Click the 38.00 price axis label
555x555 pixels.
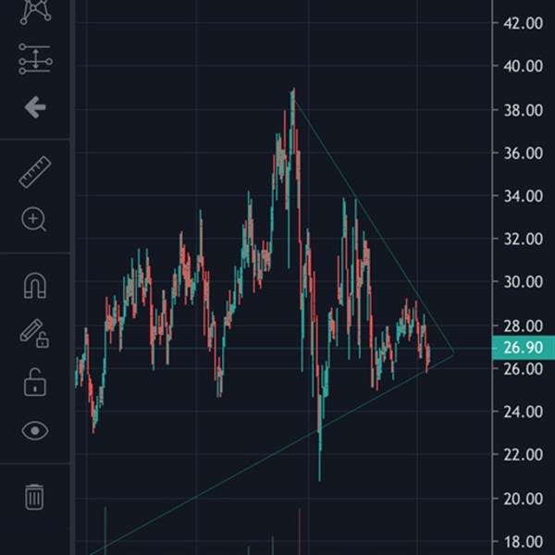pyautogui.click(x=524, y=110)
